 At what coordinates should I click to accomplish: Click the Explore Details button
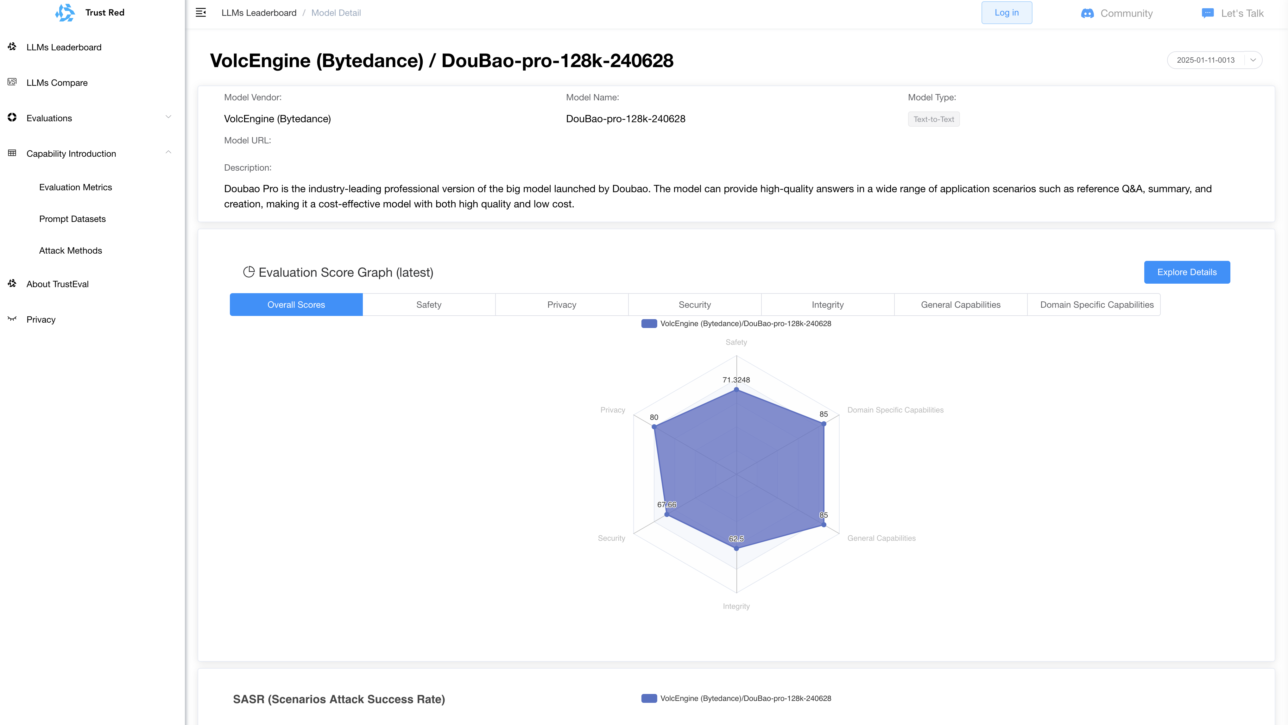tap(1186, 272)
